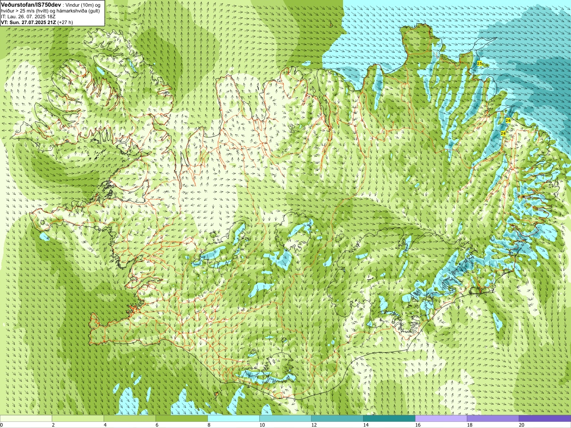Click the 6–8 m/s olive green legend swatch
The height and width of the screenshot is (428, 571).
(x=182, y=419)
